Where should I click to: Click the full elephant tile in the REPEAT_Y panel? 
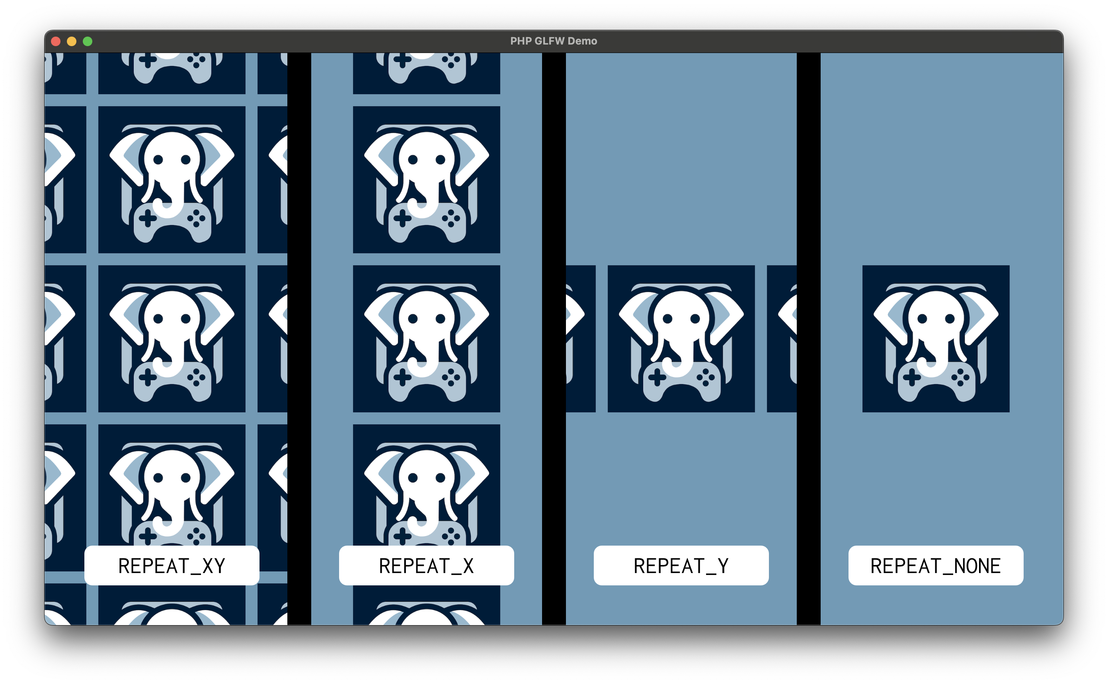[x=681, y=339]
